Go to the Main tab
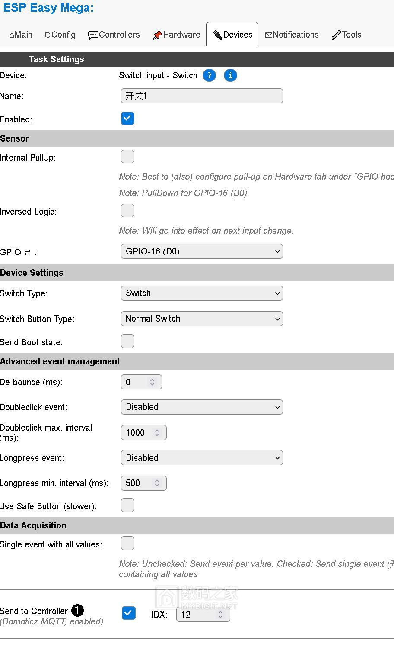This screenshot has height=650, width=394. pos(21,35)
